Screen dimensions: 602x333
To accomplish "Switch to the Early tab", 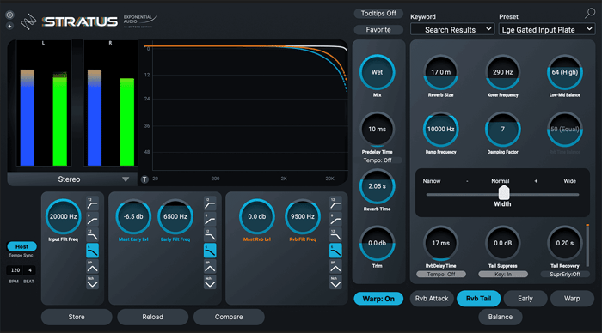I will tap(525, 299).
